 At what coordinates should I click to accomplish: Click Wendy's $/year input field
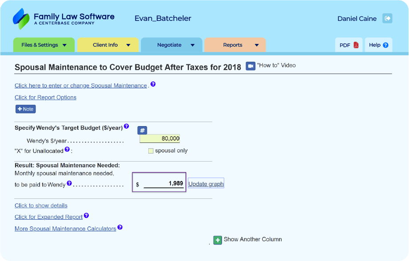pos(159,138)
